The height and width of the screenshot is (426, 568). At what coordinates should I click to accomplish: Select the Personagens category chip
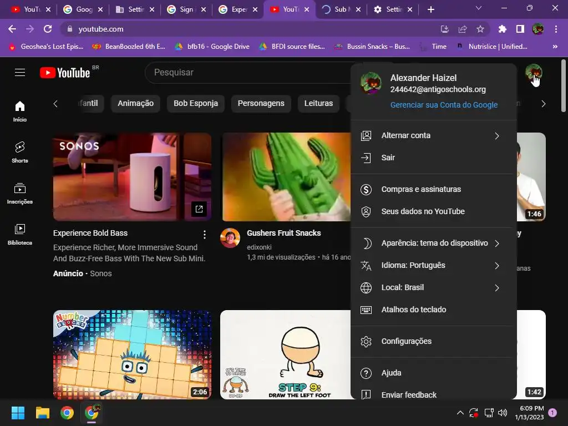coord(261,103)
